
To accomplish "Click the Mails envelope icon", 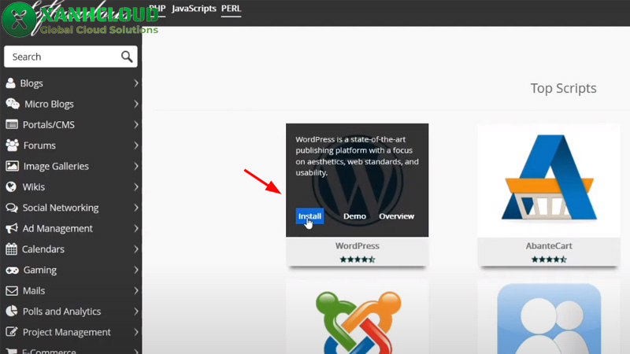I will click(x=12, y=290).
